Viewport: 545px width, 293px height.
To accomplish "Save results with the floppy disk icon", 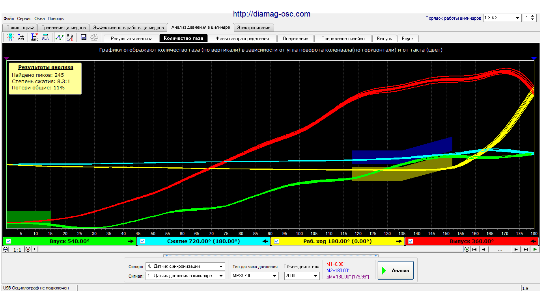I will point(84,37).
